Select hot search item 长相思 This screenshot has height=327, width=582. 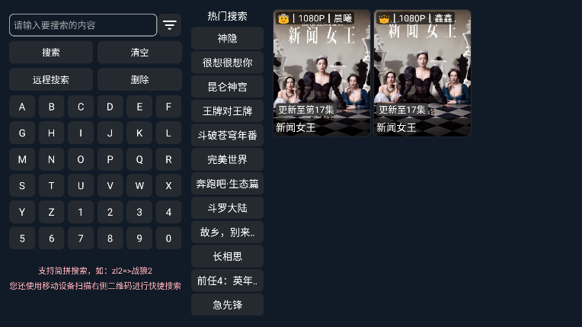coord(227,256)
